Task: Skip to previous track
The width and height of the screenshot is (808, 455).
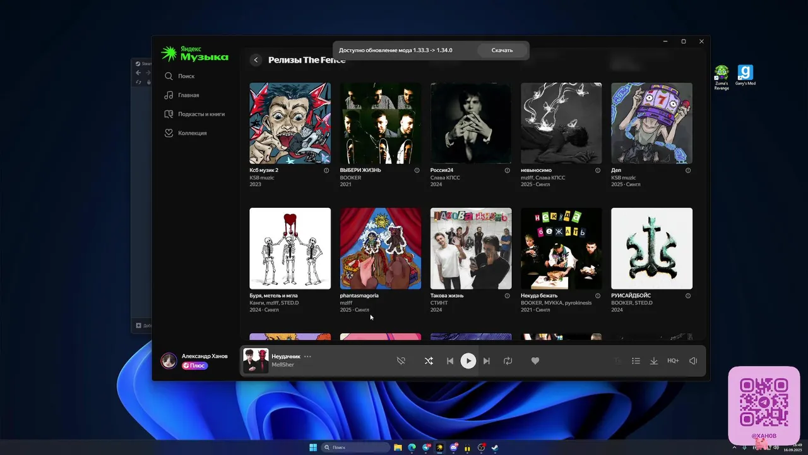Action: coord(450,361)
